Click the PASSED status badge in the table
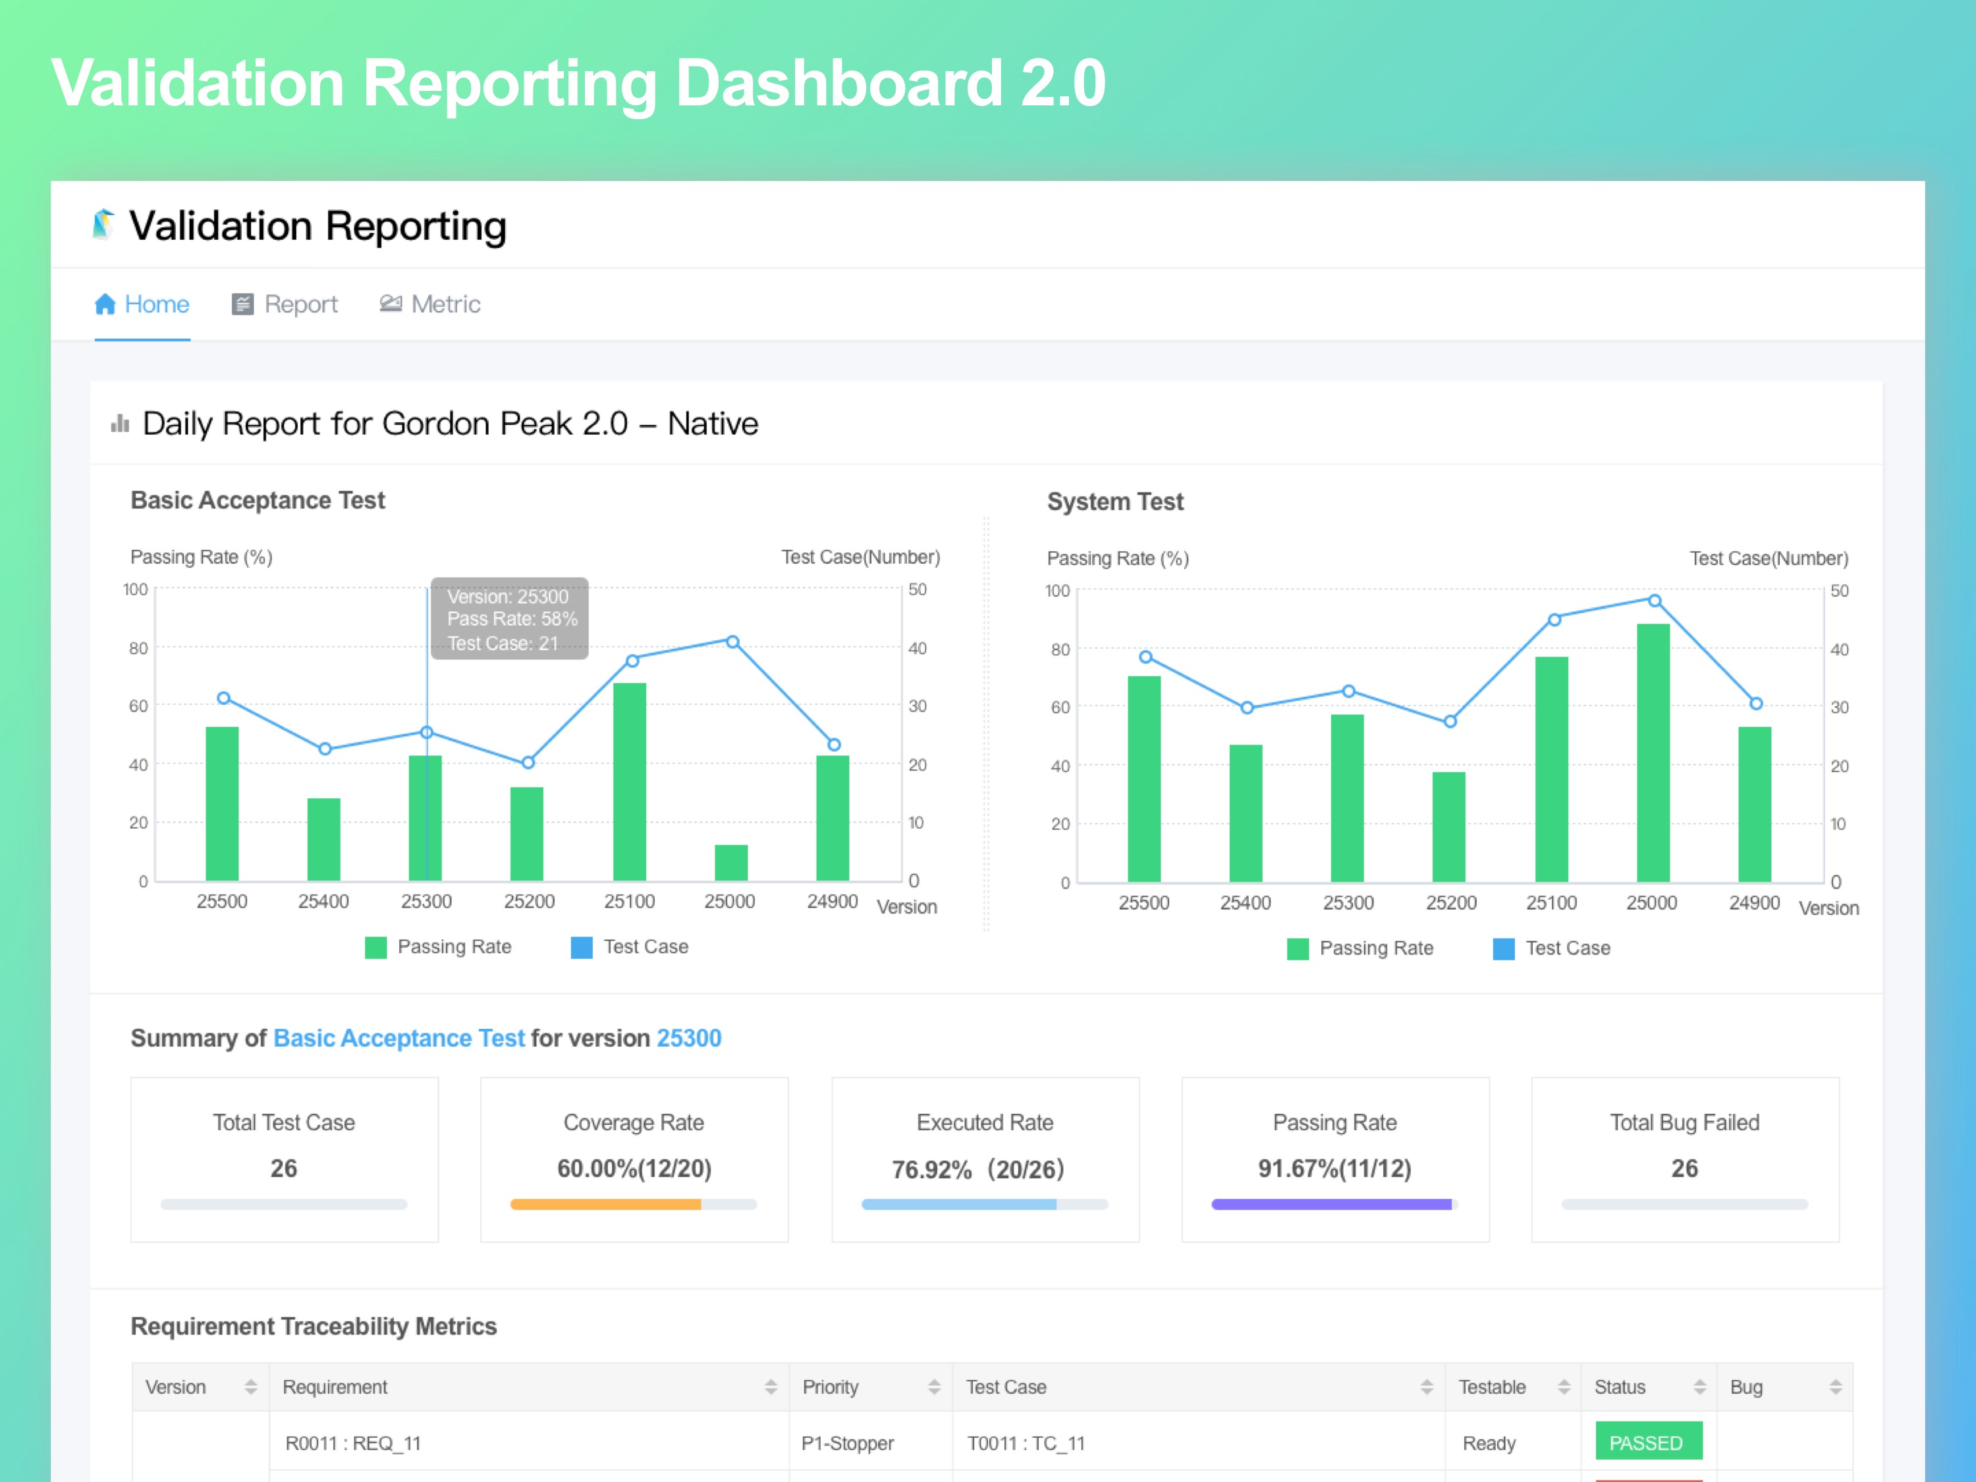The image size is (1976, 1482). (1648, 1442)
